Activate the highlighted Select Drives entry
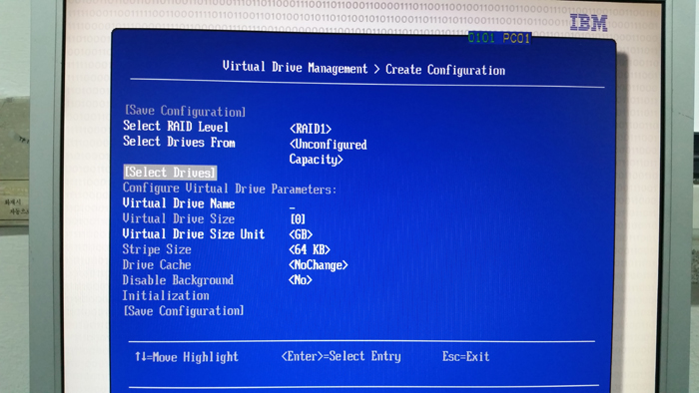The height and width of the screenshot is (393, 699). point(170,173)
